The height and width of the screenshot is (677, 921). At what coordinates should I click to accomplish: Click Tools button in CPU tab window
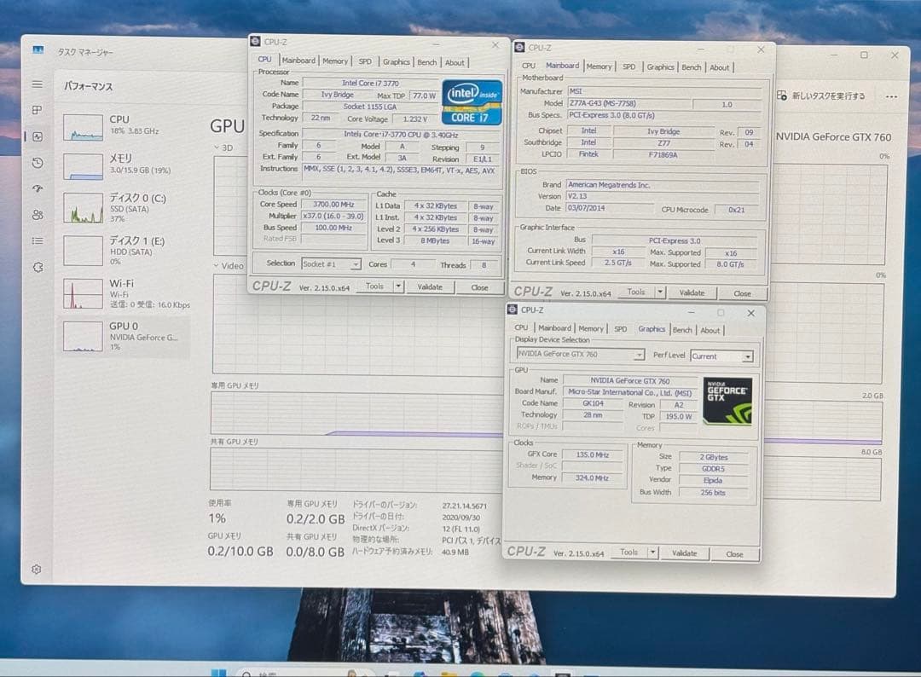click(x=374, y=286)
